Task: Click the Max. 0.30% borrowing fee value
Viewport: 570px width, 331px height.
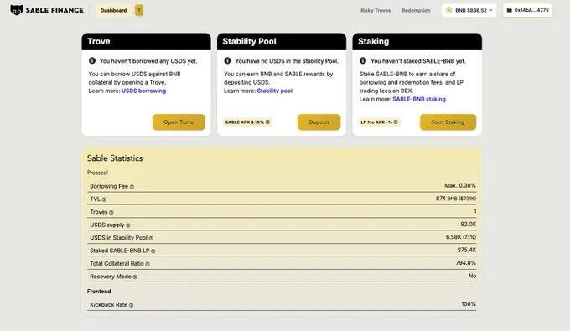Action: click(460, 186)
